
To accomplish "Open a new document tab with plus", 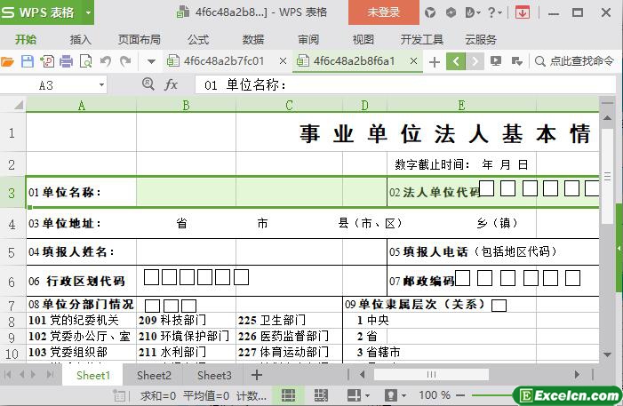I will 434,61.
